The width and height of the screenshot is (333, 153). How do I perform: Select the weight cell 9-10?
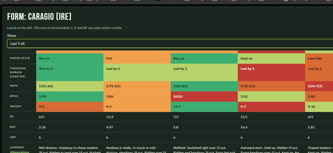[x=319, y=107]
